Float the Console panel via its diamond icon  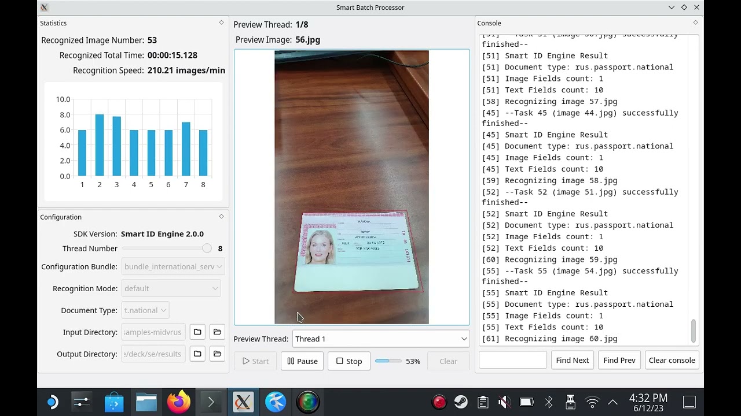pos(695,23)
